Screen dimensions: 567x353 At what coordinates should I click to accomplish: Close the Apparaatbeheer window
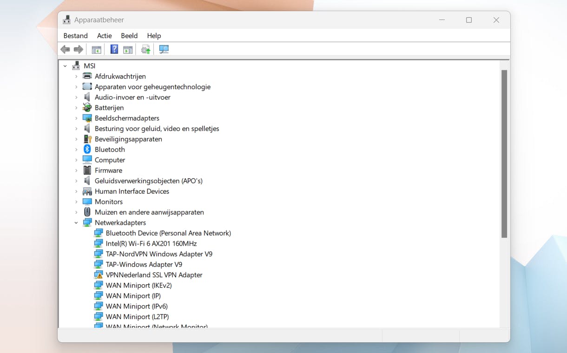click(496, 20)
